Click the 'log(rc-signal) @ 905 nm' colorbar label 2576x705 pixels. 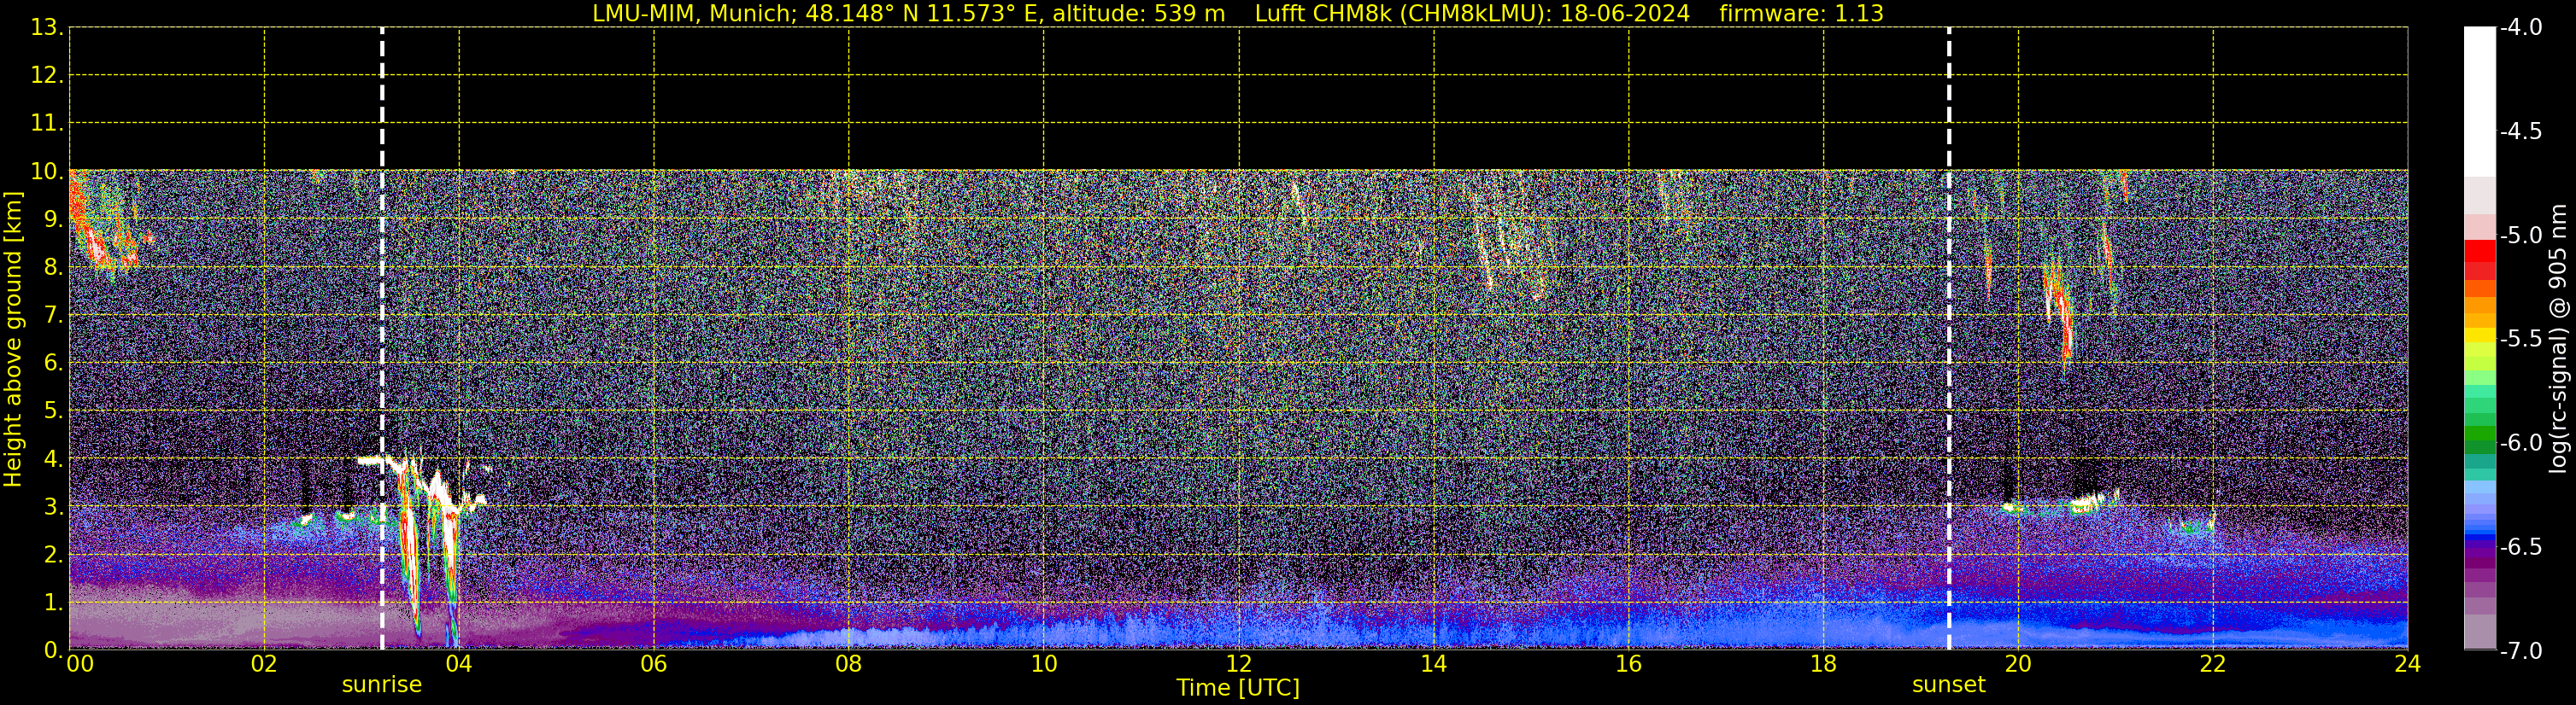tap(2558, 339)
